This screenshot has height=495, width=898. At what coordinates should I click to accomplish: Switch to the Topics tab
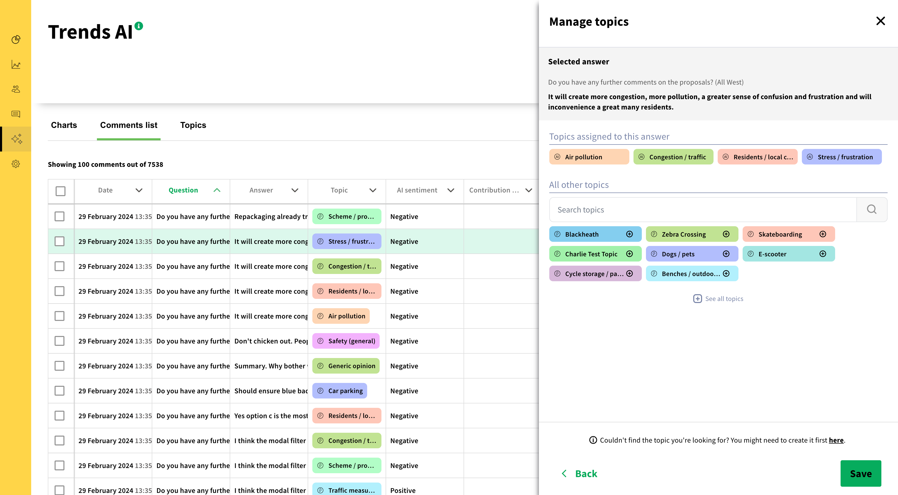193,125
